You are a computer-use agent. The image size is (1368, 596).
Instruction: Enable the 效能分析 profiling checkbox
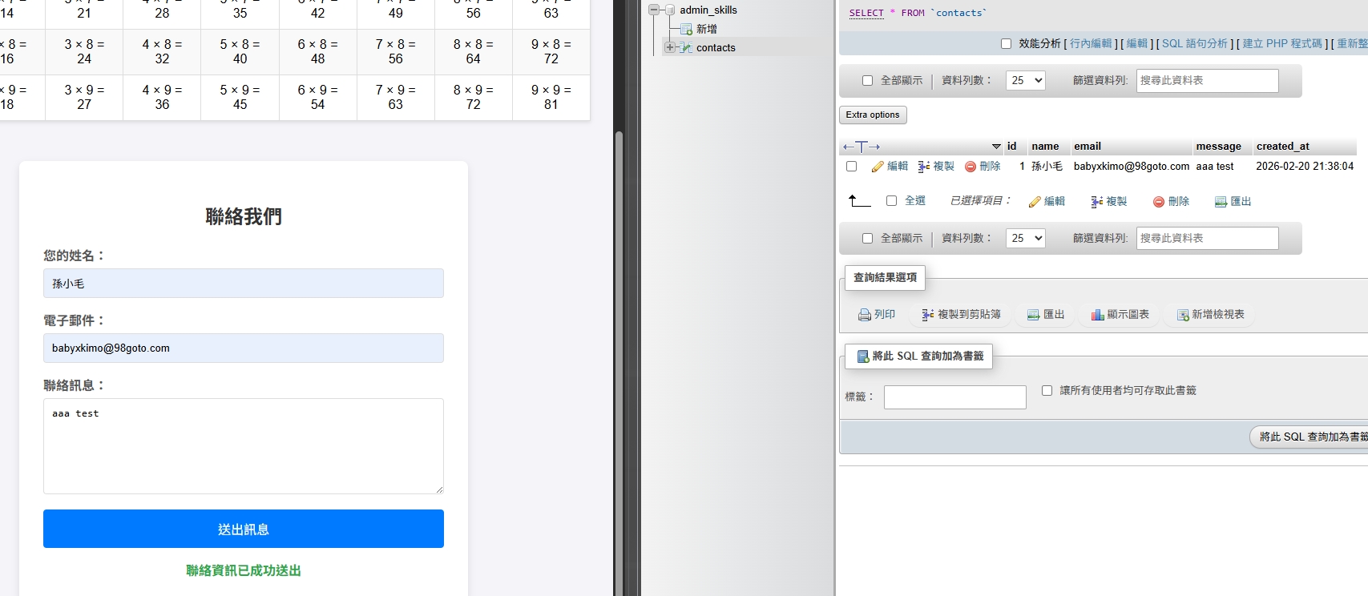tap(1006, 44)
